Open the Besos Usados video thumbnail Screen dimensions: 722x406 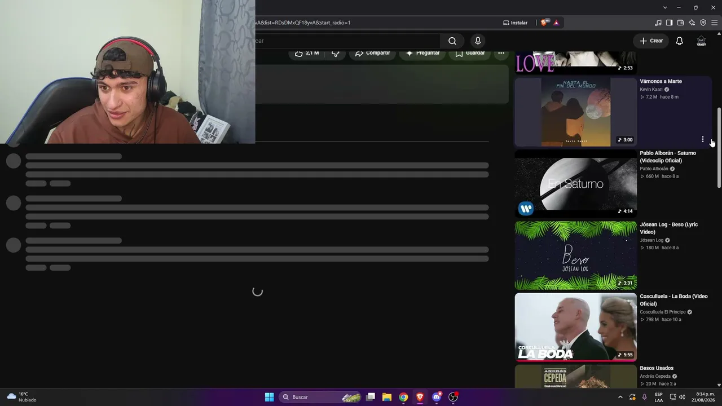pos(575,376)
